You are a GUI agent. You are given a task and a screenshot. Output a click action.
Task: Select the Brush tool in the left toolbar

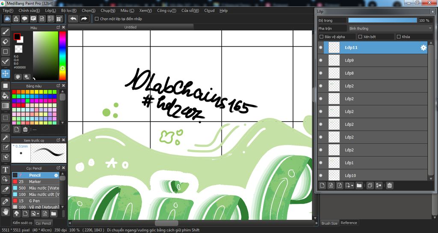pyautogui.click(x=5, y=32)
